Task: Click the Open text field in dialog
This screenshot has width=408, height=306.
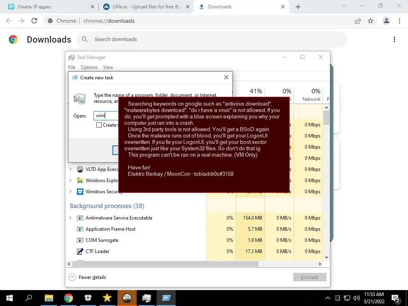Action: [x=106, y=116]
